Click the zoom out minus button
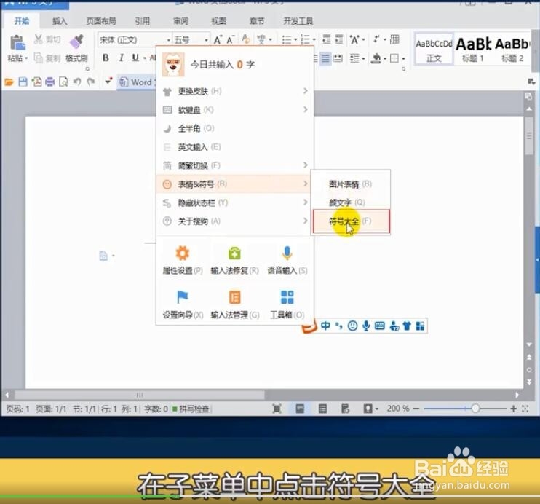Screen dimensions: 540x504 pos(416,409)
